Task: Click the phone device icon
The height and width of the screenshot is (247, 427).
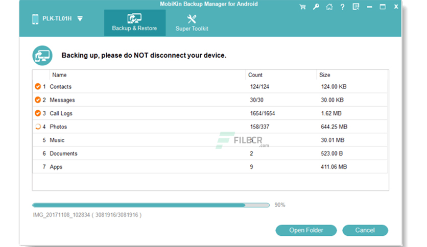Action: 35,19
